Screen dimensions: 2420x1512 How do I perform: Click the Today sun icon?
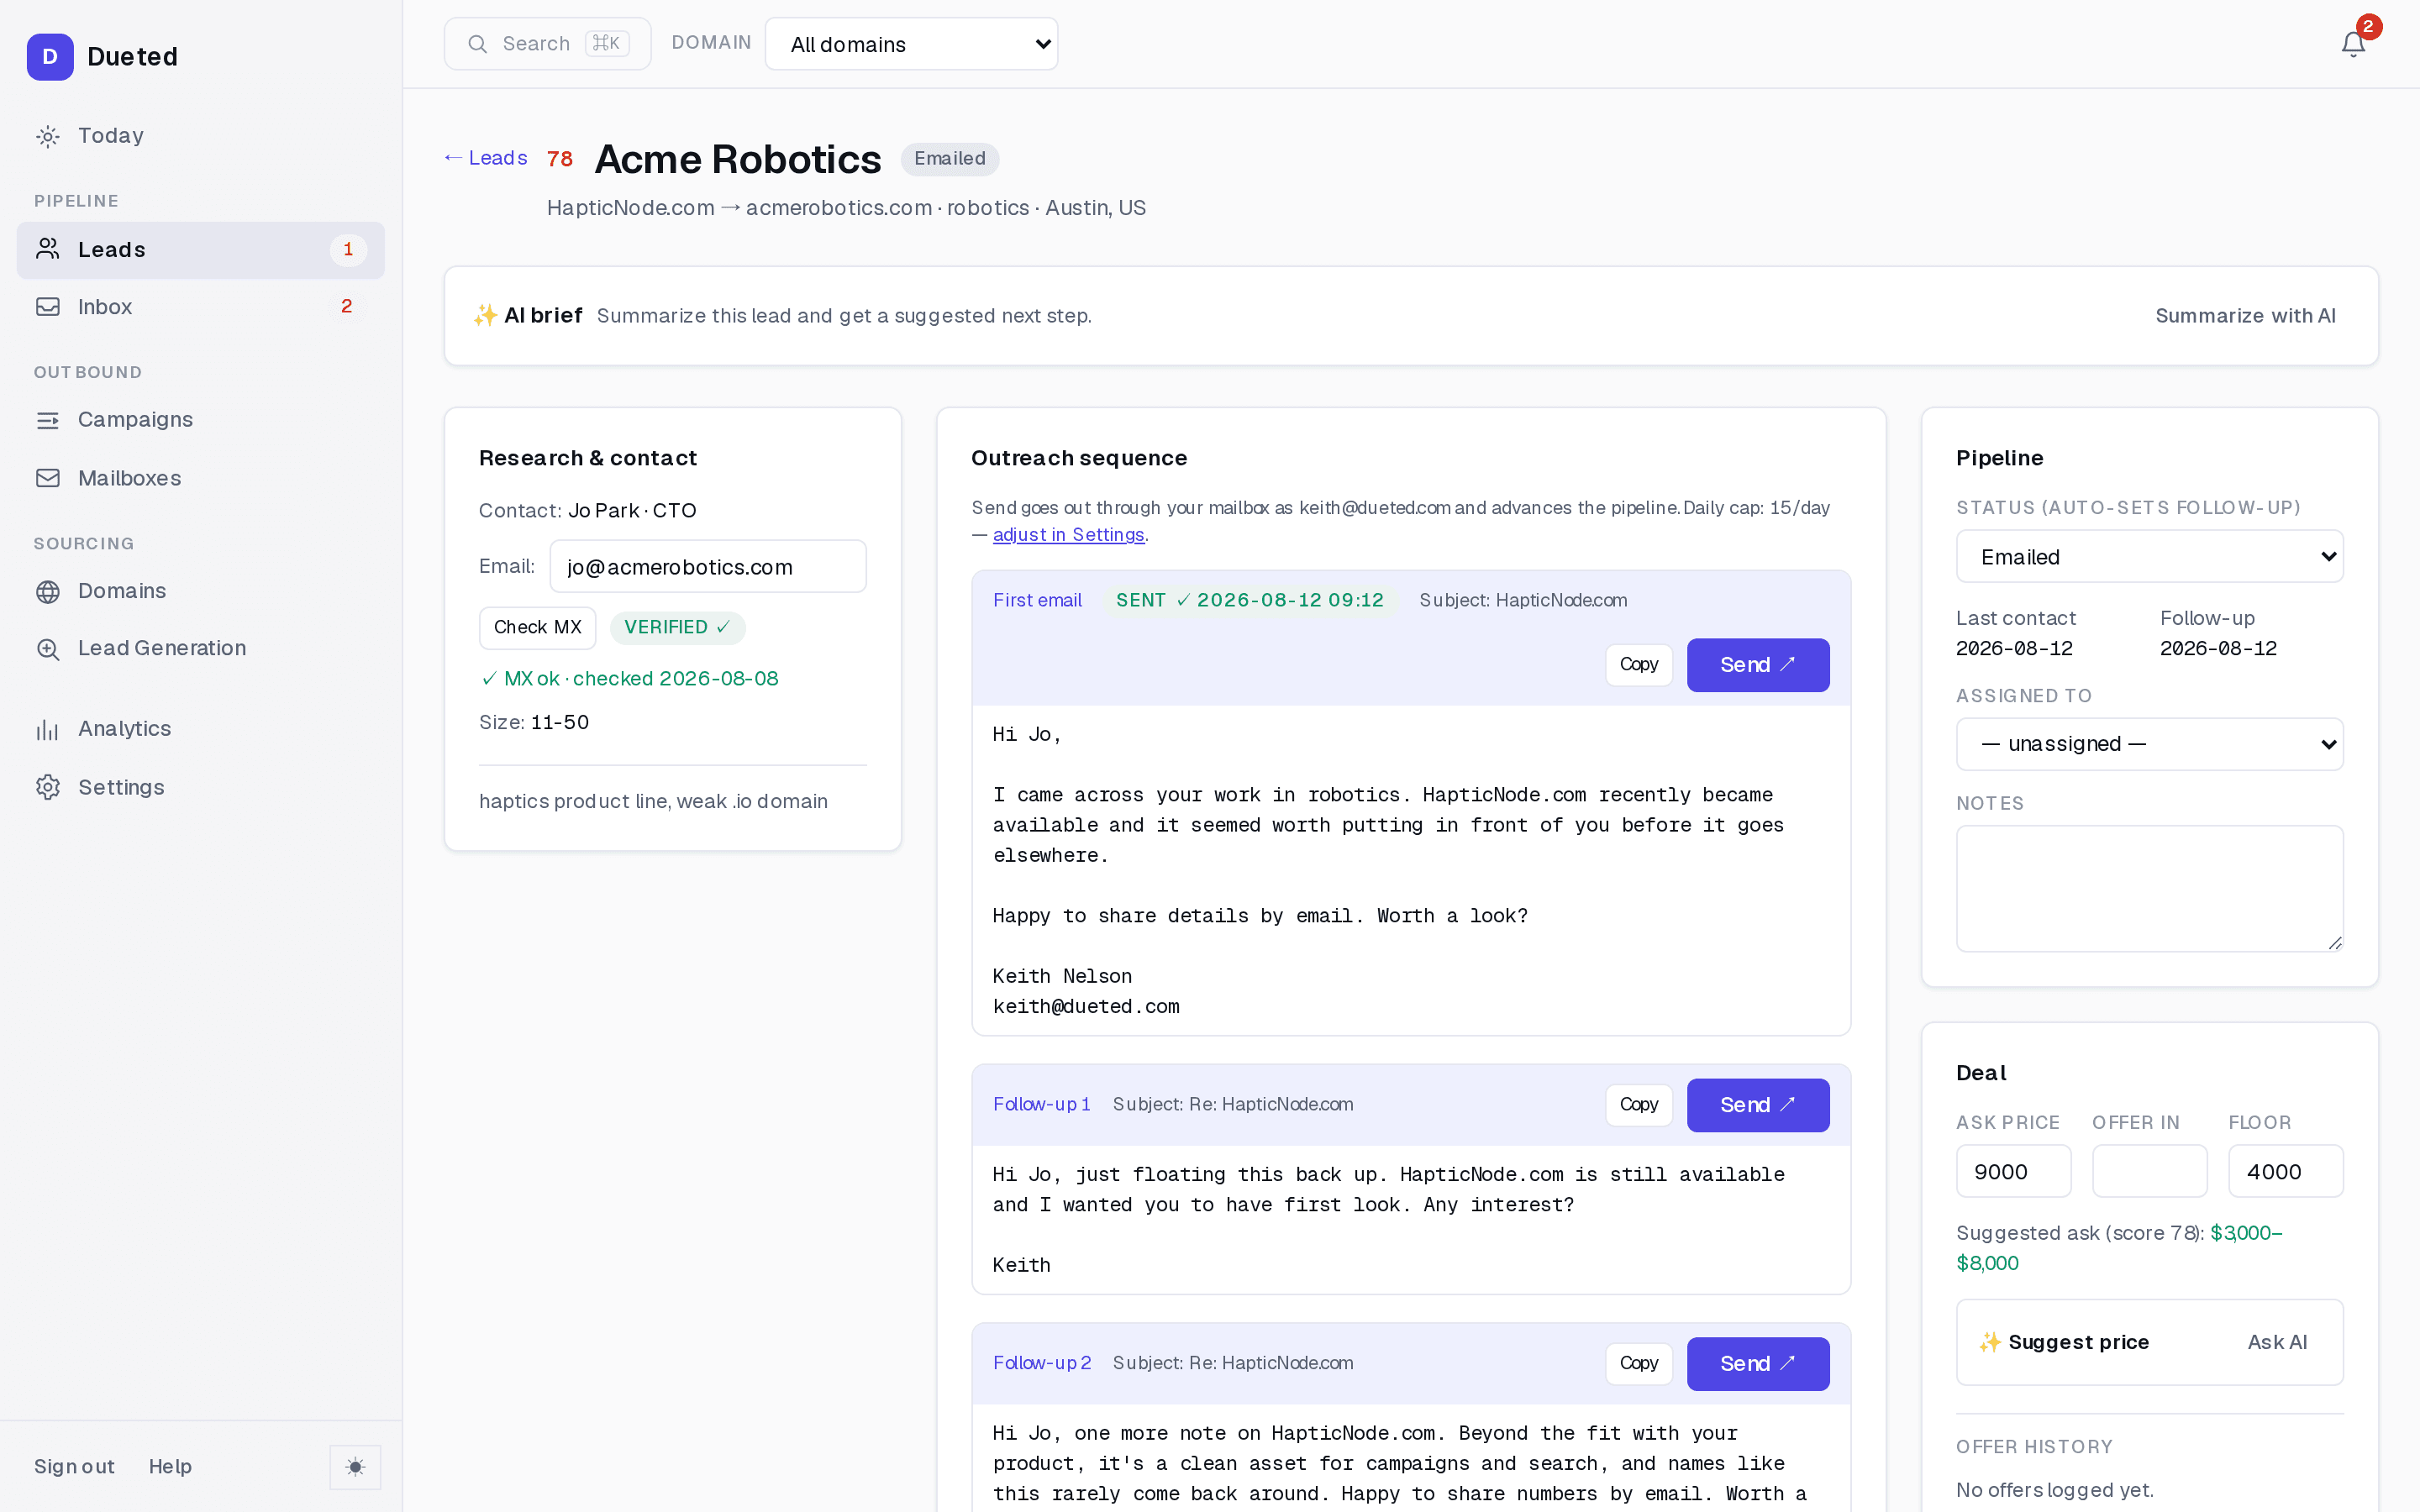point(48,136)
